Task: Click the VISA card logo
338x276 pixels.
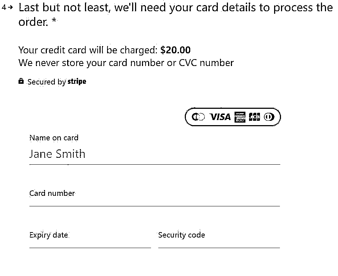Action: click(220, 117)
